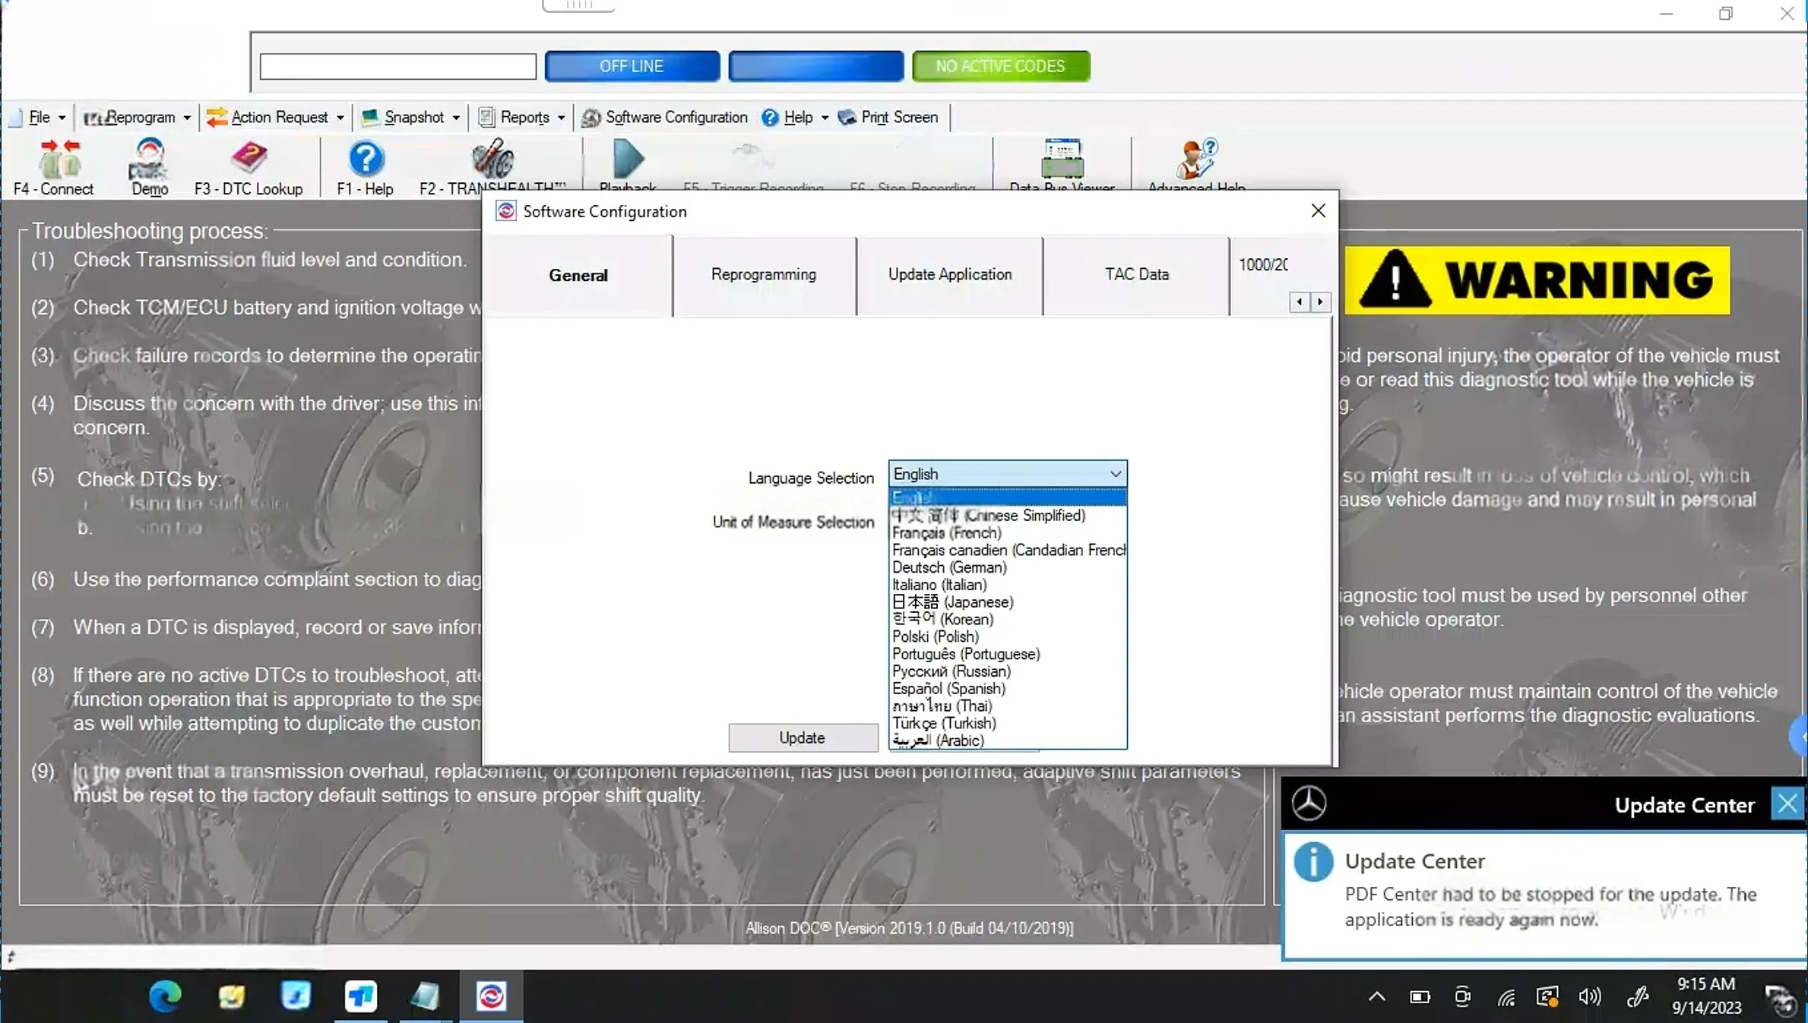Choose Polski (Polish) from list
The height and width of the screenshot is (1023, 1808).
point(1008,637)
